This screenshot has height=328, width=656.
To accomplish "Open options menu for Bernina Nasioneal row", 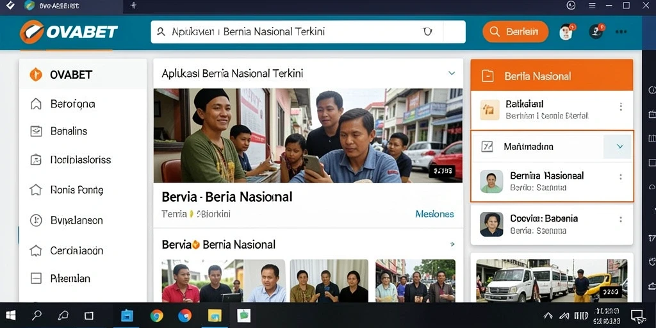I will 621,177.
